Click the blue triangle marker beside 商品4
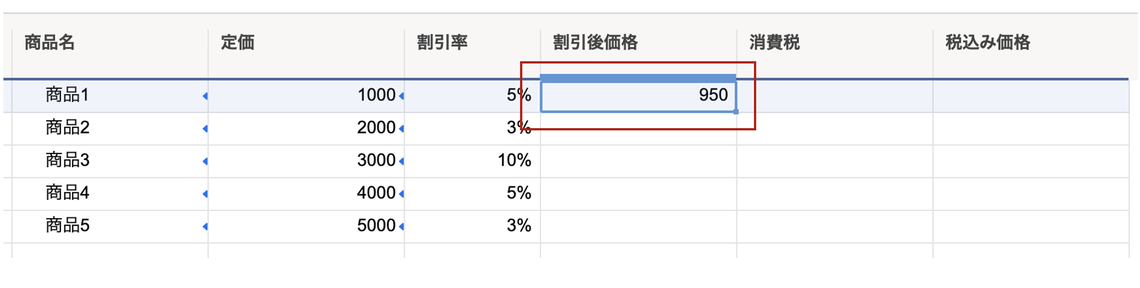The image size is (1140, 288). [205, 194]
